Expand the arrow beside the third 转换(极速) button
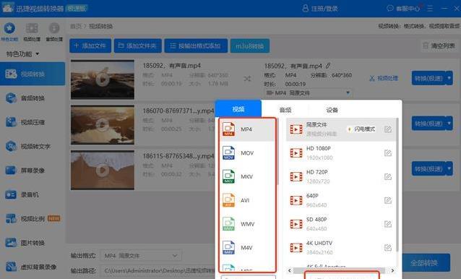This screenshot has width=461, height=279. (449, 168)
